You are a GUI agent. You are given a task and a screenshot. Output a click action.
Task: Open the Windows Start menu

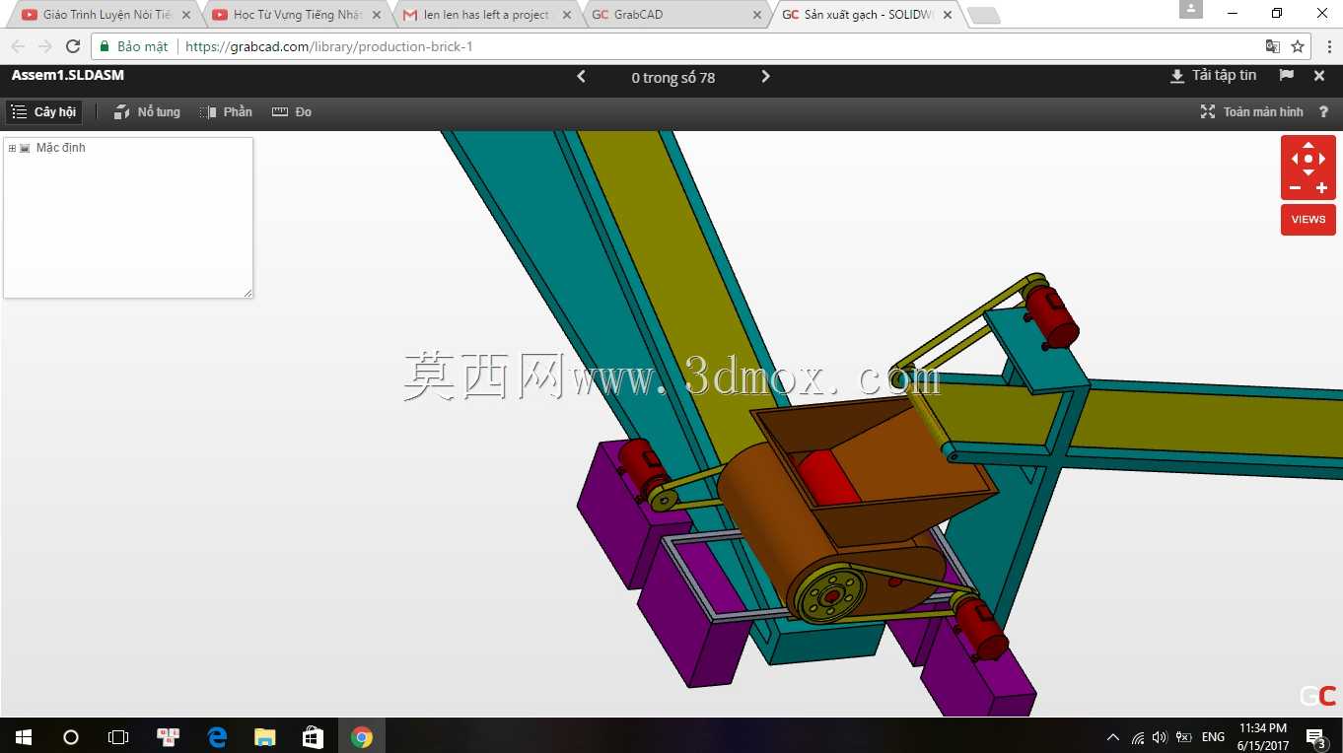[x=24, y=736]
